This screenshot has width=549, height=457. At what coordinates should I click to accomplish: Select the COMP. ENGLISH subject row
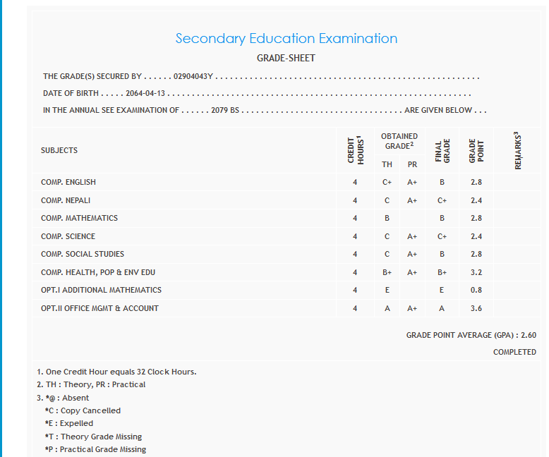[68, 182]
